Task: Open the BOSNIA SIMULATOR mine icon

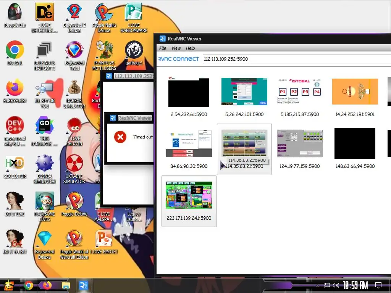Action: pos(45,163)
